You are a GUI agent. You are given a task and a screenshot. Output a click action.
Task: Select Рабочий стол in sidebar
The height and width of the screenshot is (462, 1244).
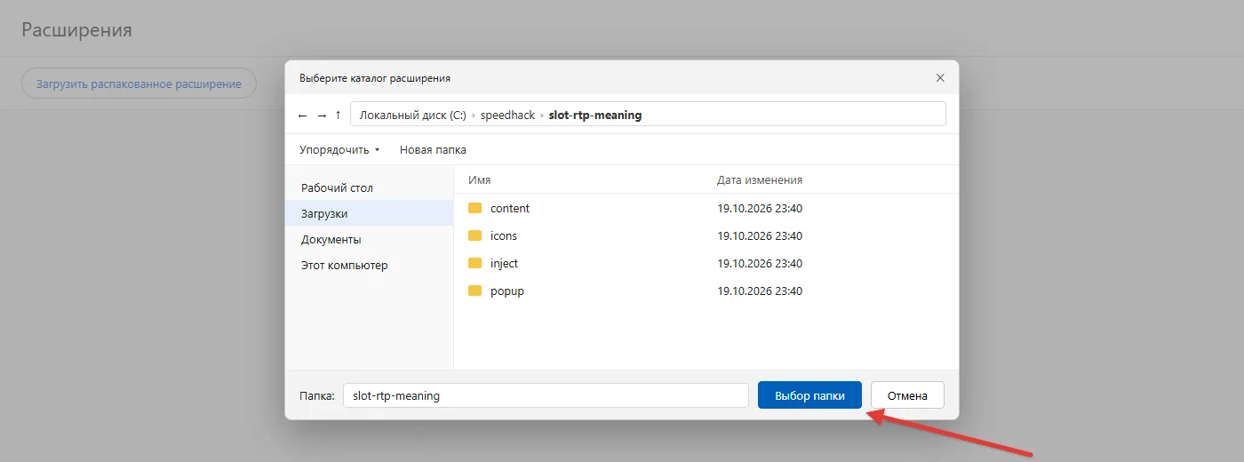(x=369, y=188)
